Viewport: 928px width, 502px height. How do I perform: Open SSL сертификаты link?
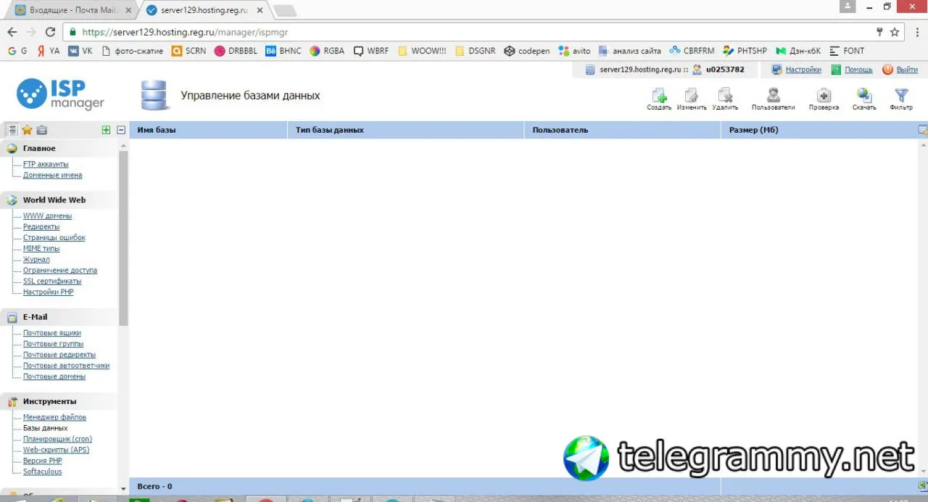coord(52,281)
